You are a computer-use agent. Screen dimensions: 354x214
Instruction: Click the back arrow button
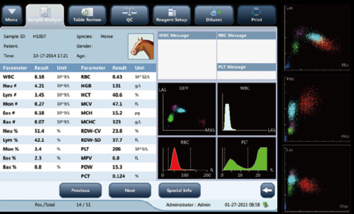268,191
